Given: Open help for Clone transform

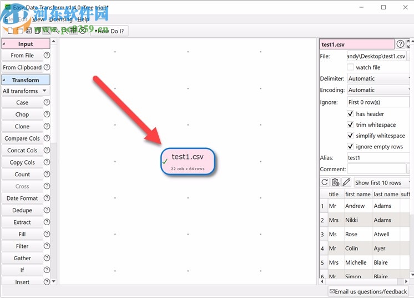Looking at the screenshot, I should click(47, 126).
